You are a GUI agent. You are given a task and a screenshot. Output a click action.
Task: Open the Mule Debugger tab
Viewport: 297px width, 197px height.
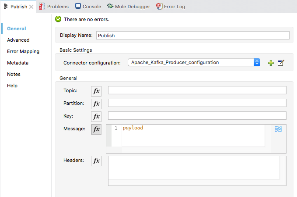pyautogui.click(x=129, y=7)
